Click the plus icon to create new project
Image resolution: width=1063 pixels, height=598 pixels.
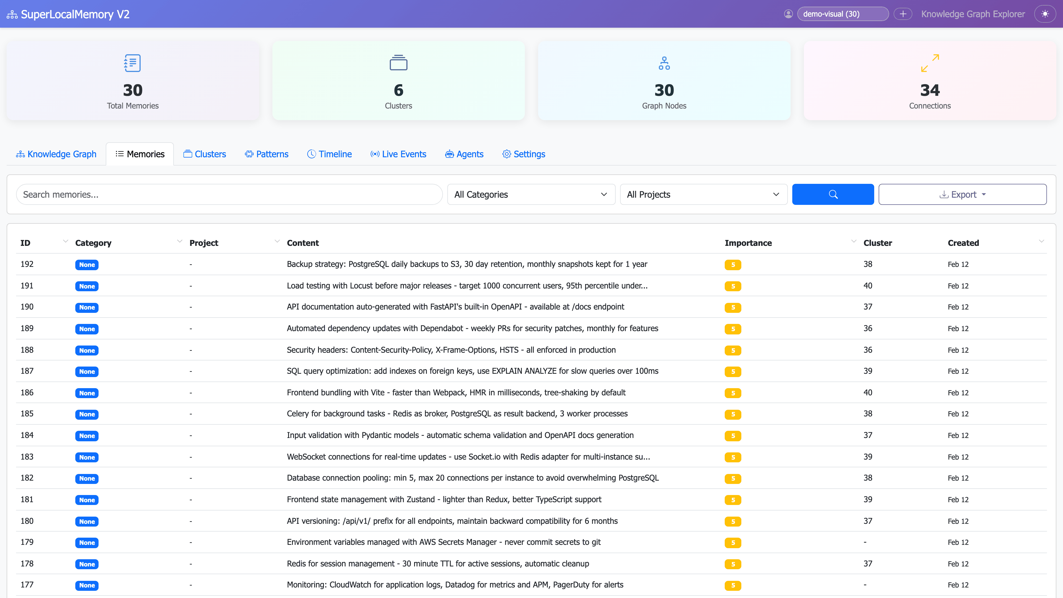pyautogui.click(x=903, y=14)
